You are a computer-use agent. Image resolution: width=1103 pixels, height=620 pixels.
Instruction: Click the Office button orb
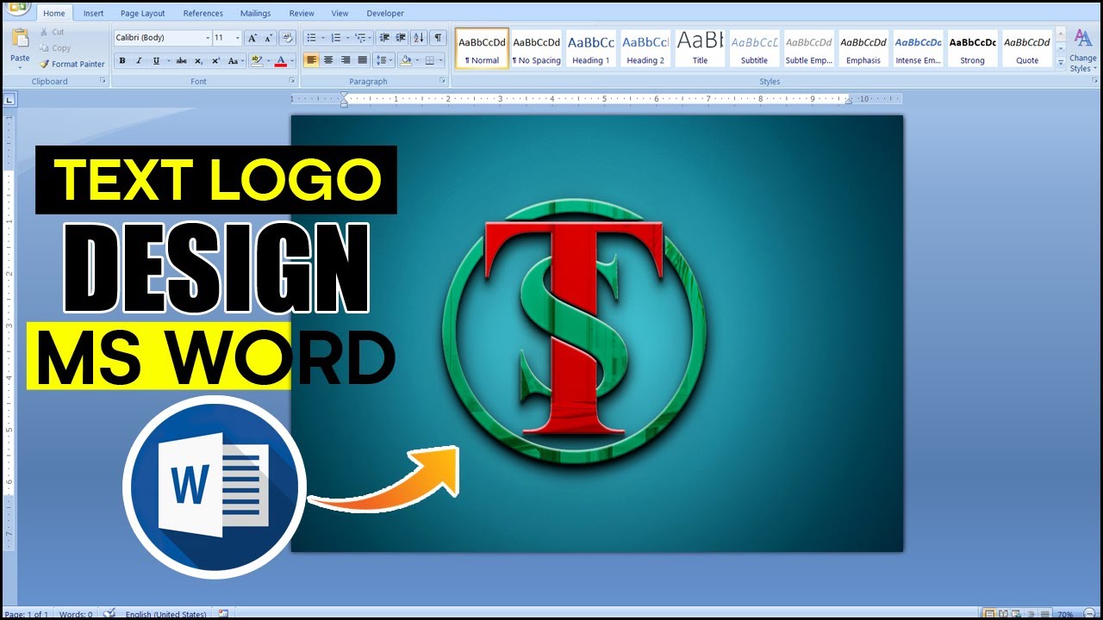(17, 7)
